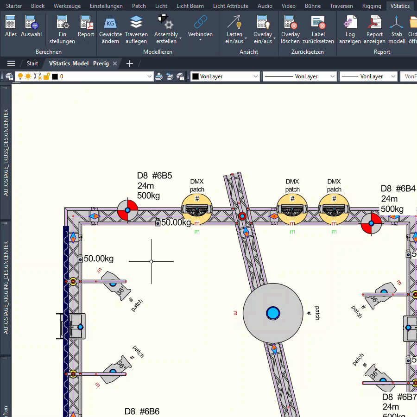
Task: Switch to the Traversen ribbon tab
Action: 341,6
